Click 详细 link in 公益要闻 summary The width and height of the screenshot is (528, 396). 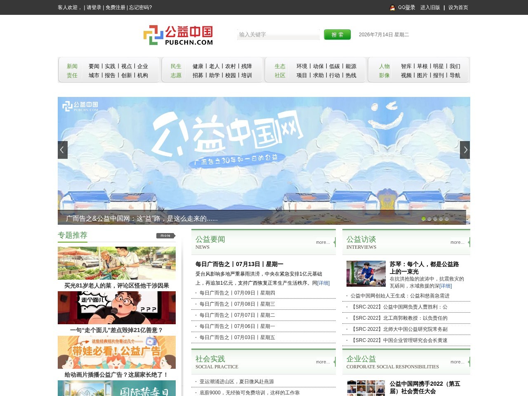[x=323, y=283]
